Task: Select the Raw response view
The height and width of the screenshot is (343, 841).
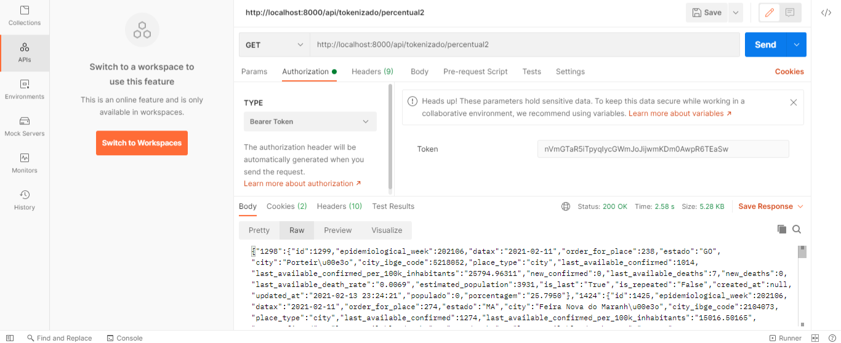Action: coord(297,230)
